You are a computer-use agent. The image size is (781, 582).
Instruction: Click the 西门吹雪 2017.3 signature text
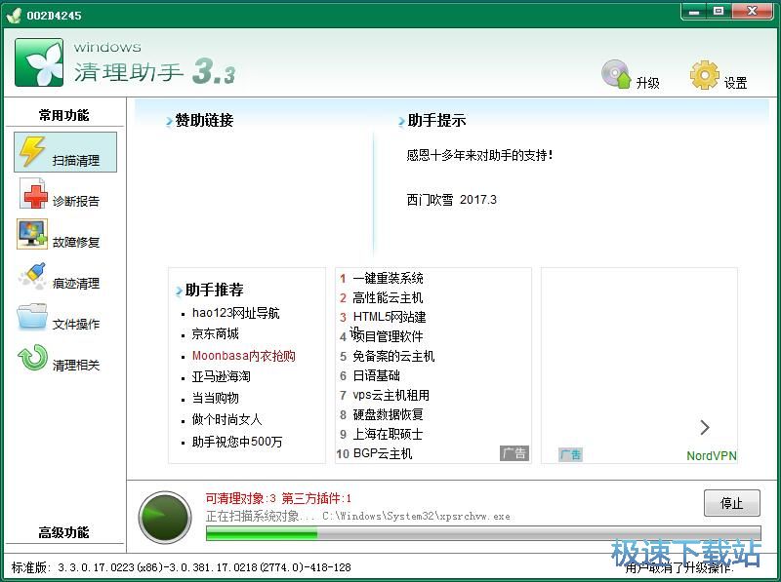[452, 200]
